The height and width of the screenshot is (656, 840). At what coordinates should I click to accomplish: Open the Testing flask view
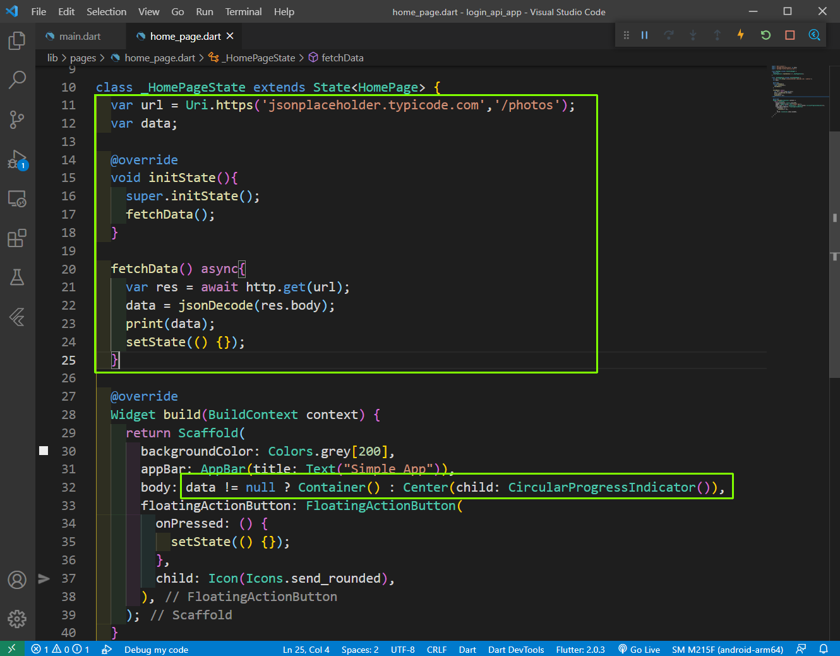coord(17,277)
